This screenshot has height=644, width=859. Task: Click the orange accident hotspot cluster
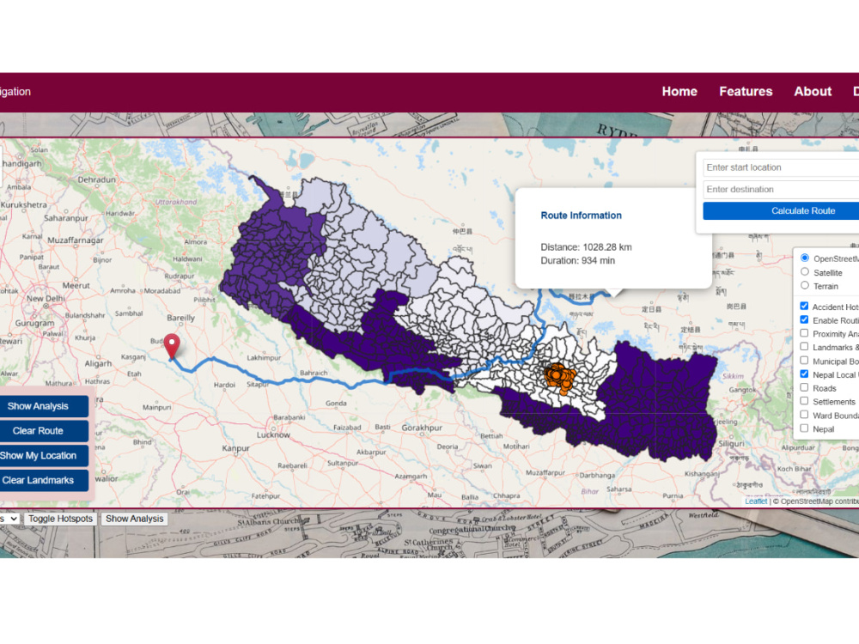pyautogui.click(x=560, y=377)
